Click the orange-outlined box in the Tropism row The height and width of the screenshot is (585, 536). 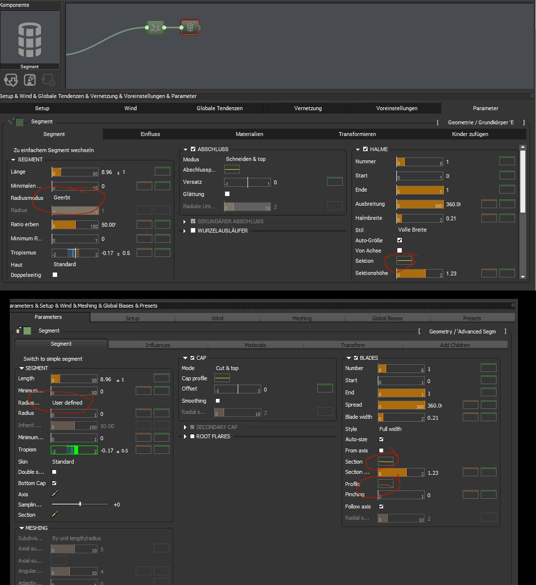pos(144,449)
